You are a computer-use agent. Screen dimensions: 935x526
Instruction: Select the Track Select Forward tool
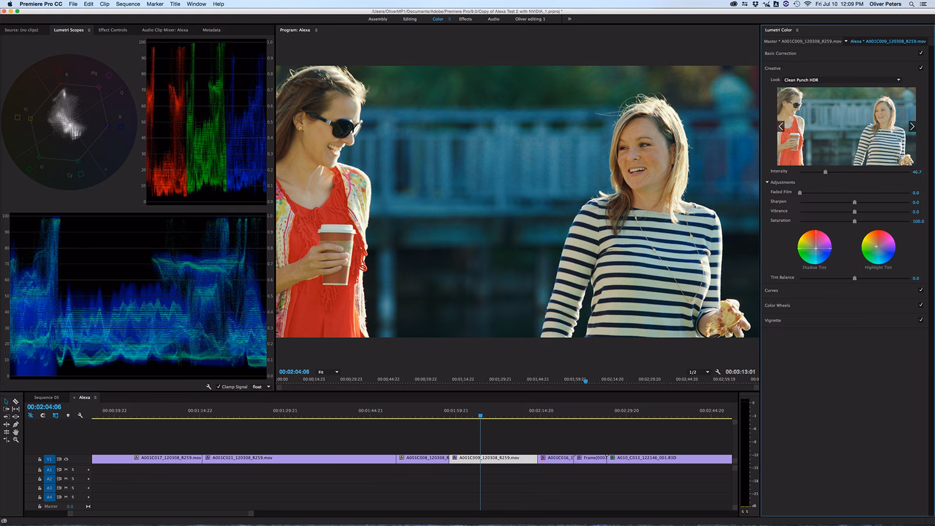point(7,409)
